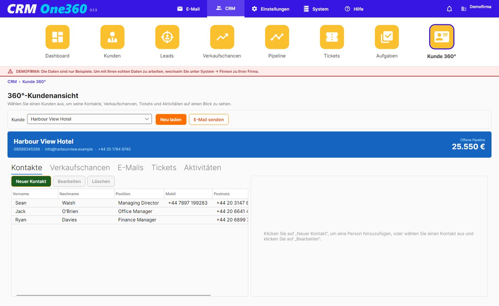This screenshot has width=499, height=306.
Task: Open the System menu
Action: pos(316,9)
